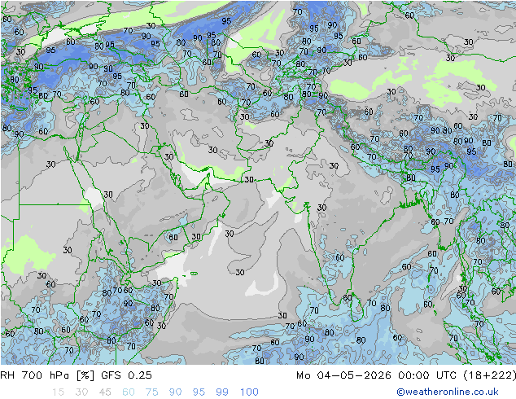Click the legend value 45
516x399 pixels.
click(x=105, y=392)
